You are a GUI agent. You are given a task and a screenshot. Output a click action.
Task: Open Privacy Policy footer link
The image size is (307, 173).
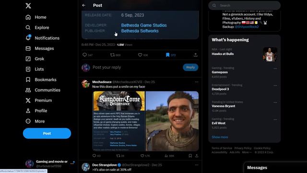(243, 148)
